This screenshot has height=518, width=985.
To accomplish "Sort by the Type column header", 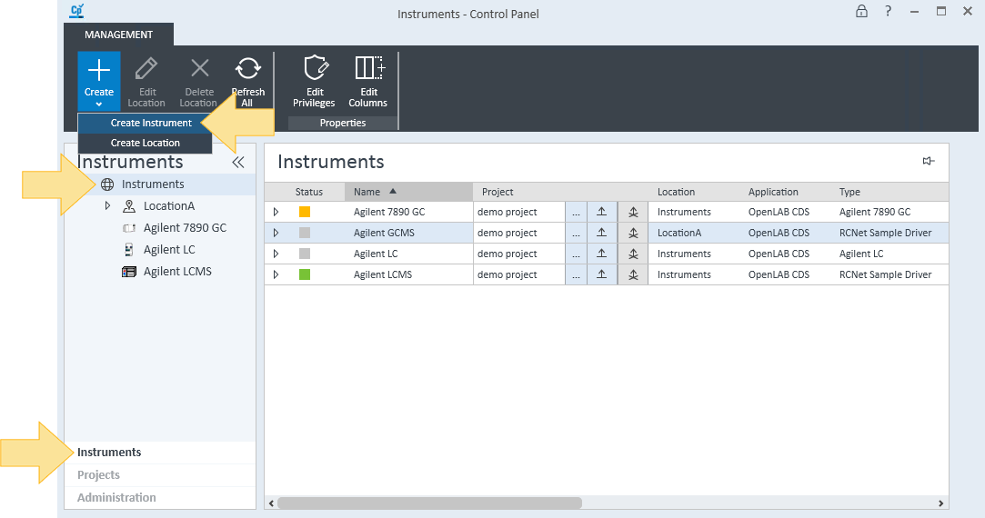I will tap(850, 192).
